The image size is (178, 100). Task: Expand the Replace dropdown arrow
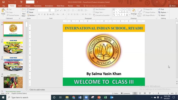coord(168,12)
